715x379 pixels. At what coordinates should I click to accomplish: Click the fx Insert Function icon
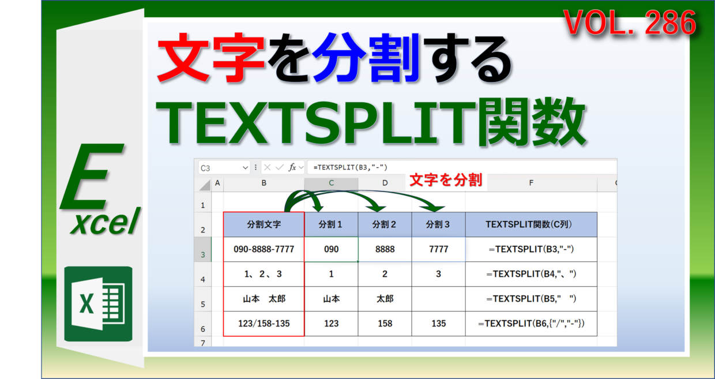click(x=292, y=167)
